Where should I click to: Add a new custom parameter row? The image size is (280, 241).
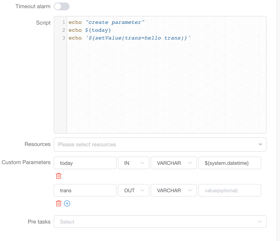pyautogui.click(x=67, y=203)
